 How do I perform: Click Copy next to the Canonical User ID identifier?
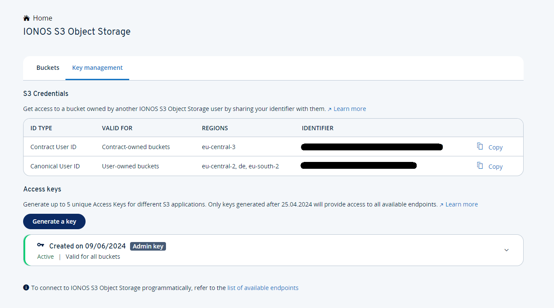[x=495, y=166]
